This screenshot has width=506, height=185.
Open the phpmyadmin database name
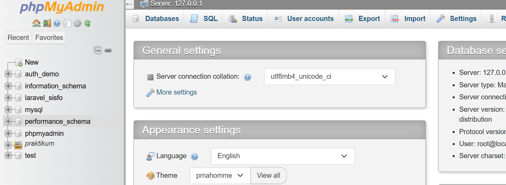(44, 133)
